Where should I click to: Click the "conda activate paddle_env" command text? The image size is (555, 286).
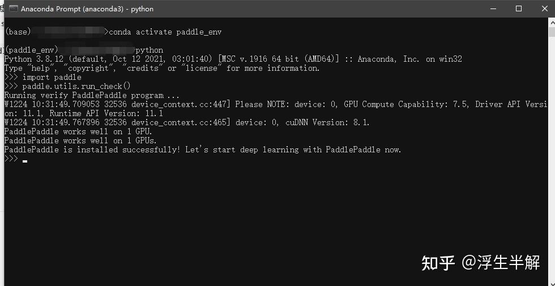[x=165, y=32]
